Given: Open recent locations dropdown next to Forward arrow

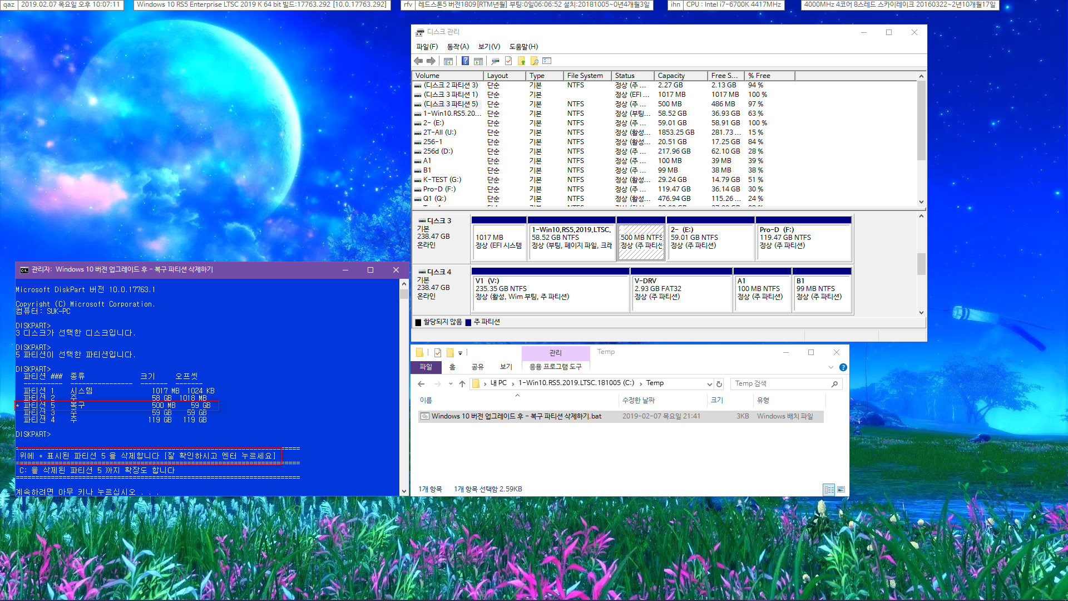Looking at the screenshot, I should pos(451,384).
